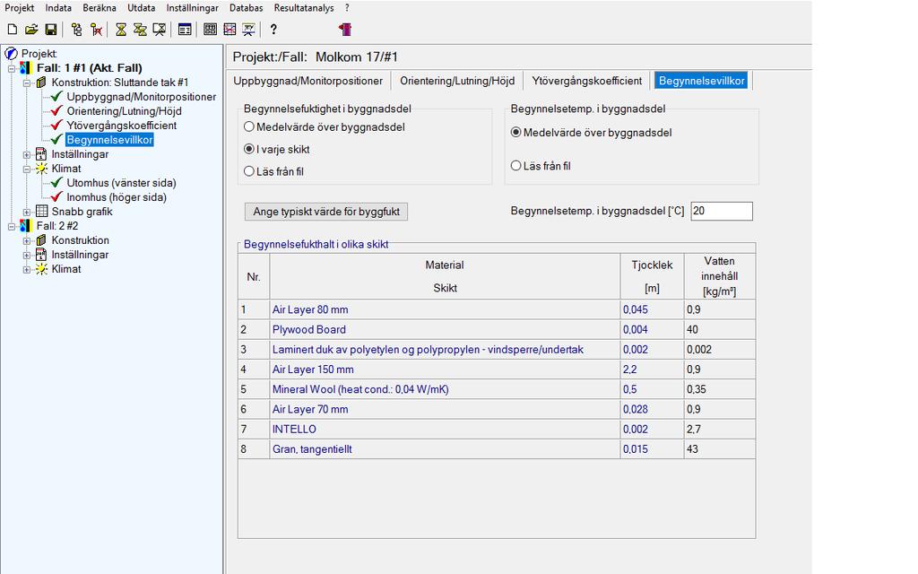This screenshot has width=918, height=574.
Task: Click the Projekt root compass icon in tree
Action: coord(11,54)
